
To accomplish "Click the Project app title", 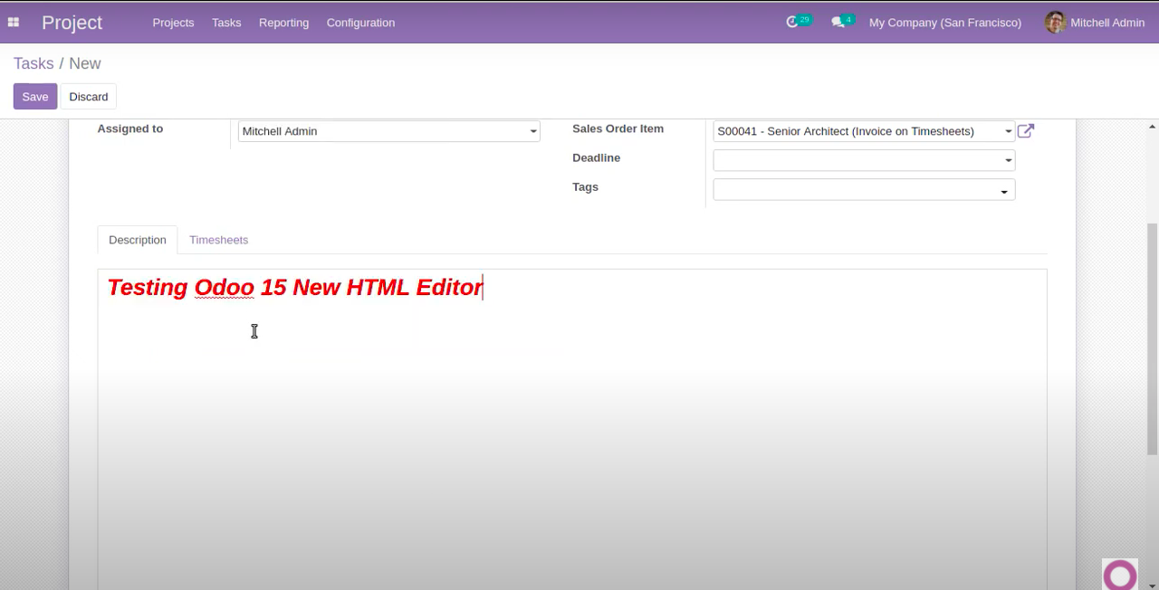I will point(72,23).
